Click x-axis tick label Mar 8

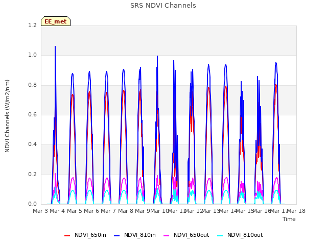pos(126,211)
